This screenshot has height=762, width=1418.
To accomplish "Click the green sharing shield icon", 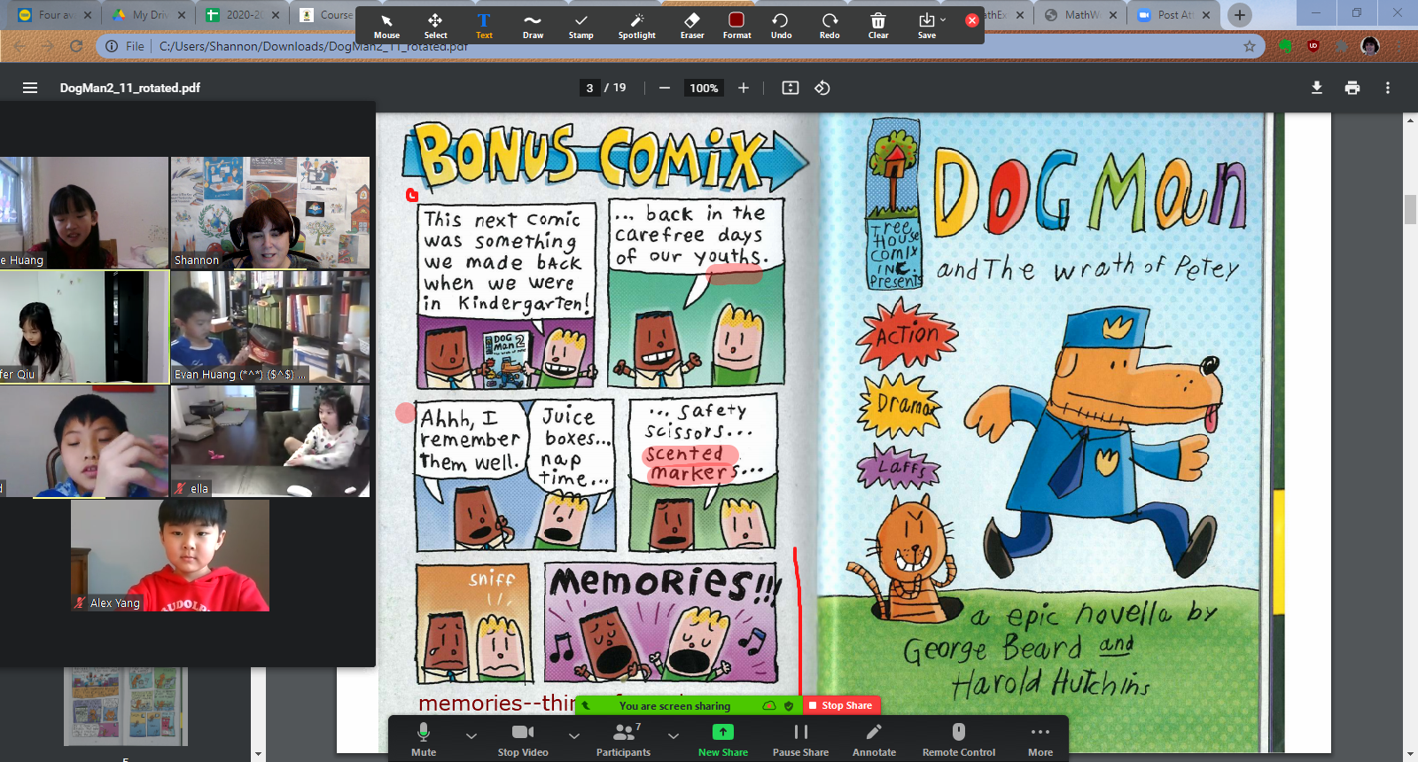I will tap(789, 706).
